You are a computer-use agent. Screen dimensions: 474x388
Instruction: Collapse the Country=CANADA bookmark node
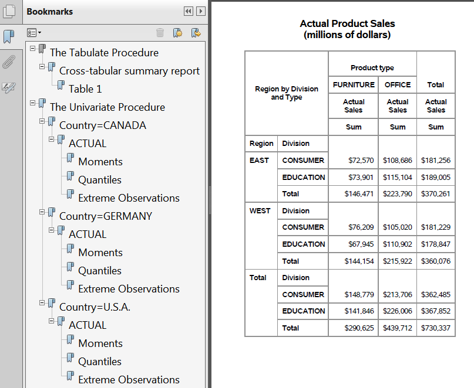click(42, 121)
